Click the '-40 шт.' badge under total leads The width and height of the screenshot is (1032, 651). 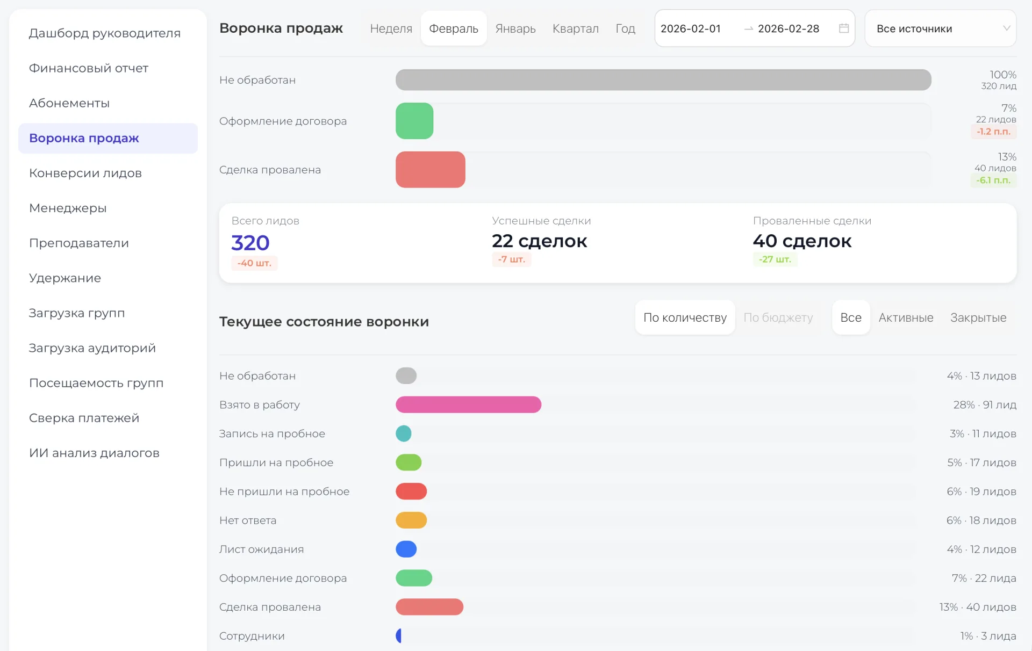254,263
